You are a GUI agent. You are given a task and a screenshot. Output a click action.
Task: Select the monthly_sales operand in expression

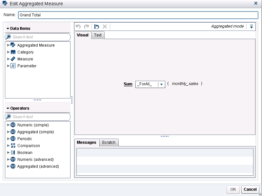click(x=185, y=84)
